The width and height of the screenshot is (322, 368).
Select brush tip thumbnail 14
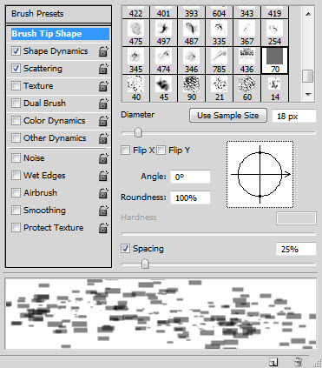coord(274,88)
